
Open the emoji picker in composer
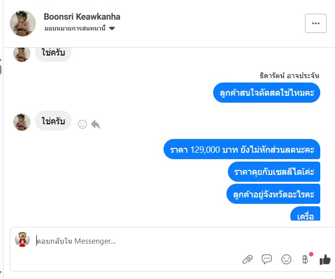tap(286, 259)
